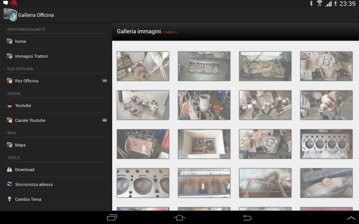The width and height of the screenshot is (359, 224).
Task: Open Canale Youtube menu entry
Action: tap(56, 120)
